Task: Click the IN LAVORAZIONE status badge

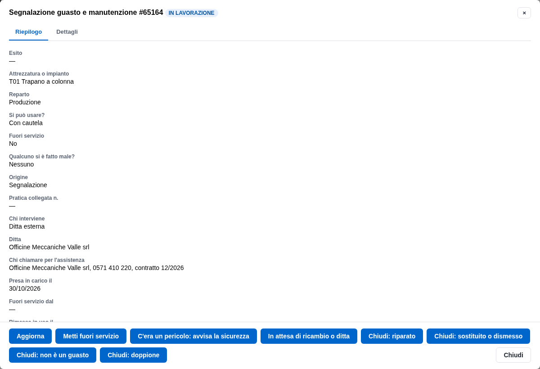Action: pos(192,13)
